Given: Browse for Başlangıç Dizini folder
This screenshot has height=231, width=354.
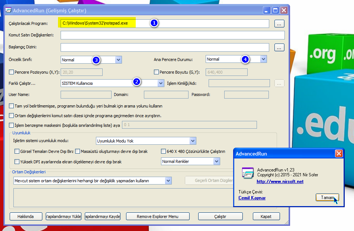Looking at the screenshot, I should [x=279, y=47].
